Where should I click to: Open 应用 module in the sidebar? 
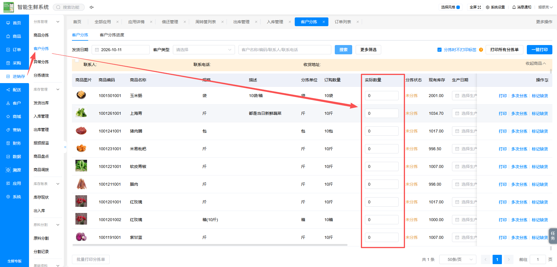point(15,183)
